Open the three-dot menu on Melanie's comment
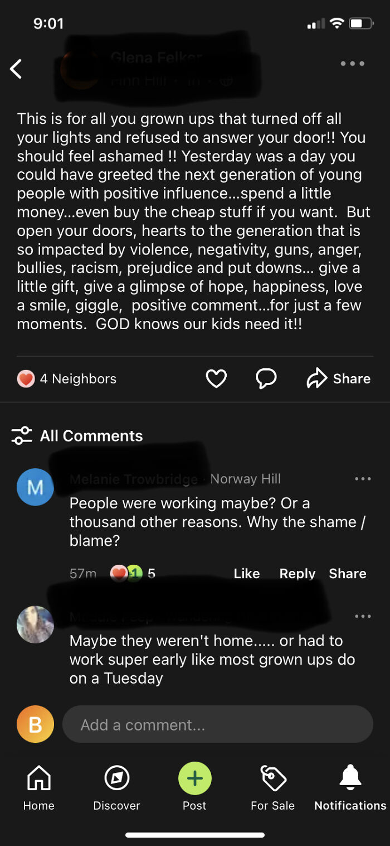This screenshot has height=846, width=390. click(363, 478)
